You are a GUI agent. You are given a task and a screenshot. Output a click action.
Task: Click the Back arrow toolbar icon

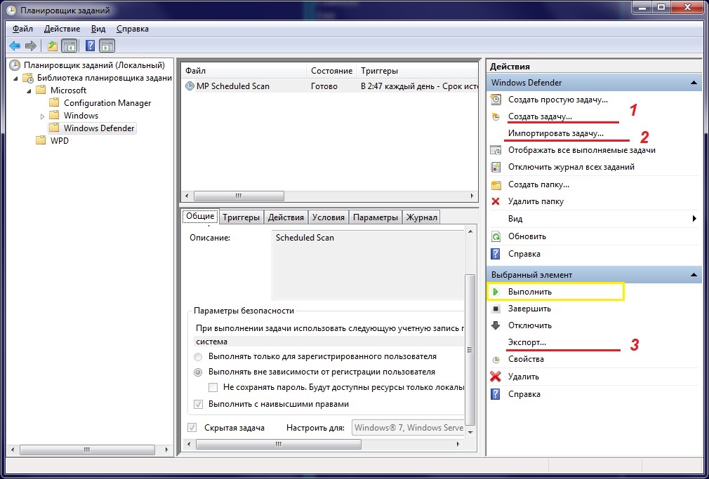[x=15, y=46]
